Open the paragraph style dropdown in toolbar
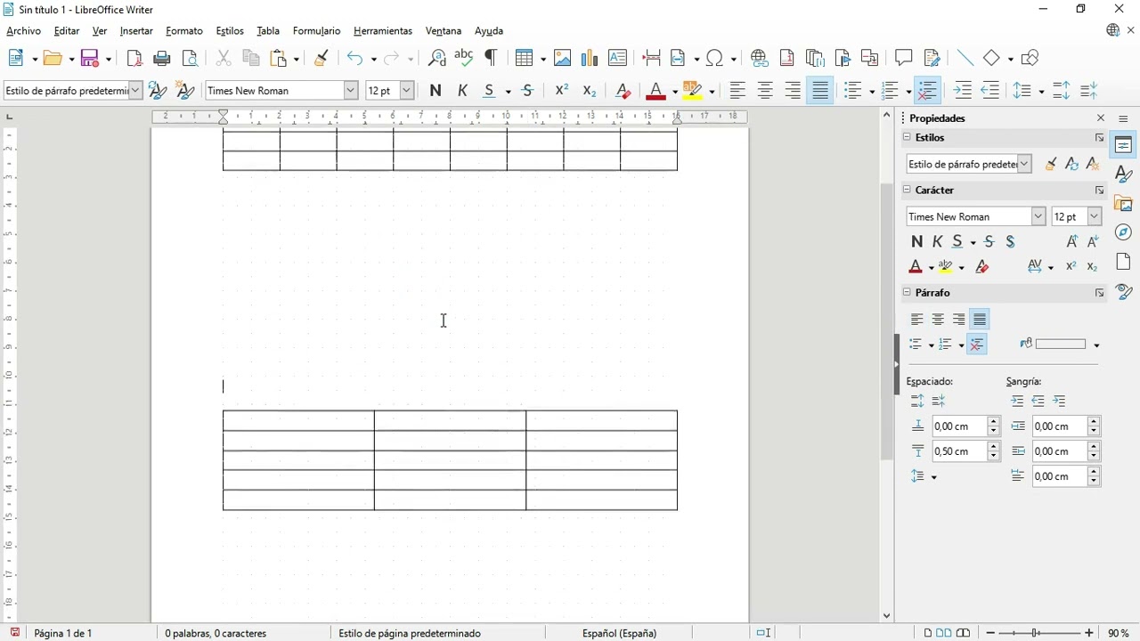Viewport: 1140px width, 641px height. tap(135, 90)
